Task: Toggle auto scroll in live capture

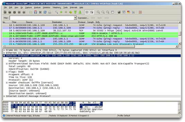Action: click(x=92, y=12)
